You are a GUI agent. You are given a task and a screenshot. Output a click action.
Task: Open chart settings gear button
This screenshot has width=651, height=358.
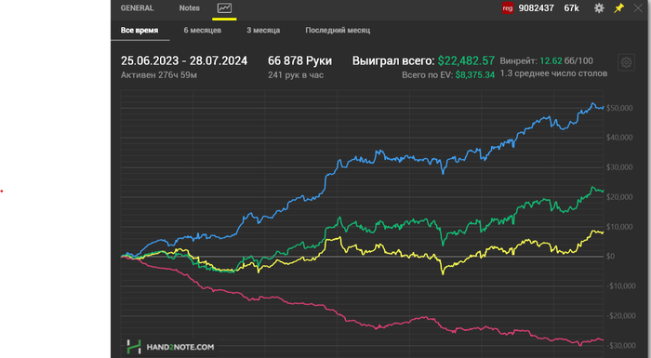[x=626, y=62]
